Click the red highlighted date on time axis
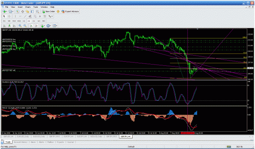 [188, 133]
